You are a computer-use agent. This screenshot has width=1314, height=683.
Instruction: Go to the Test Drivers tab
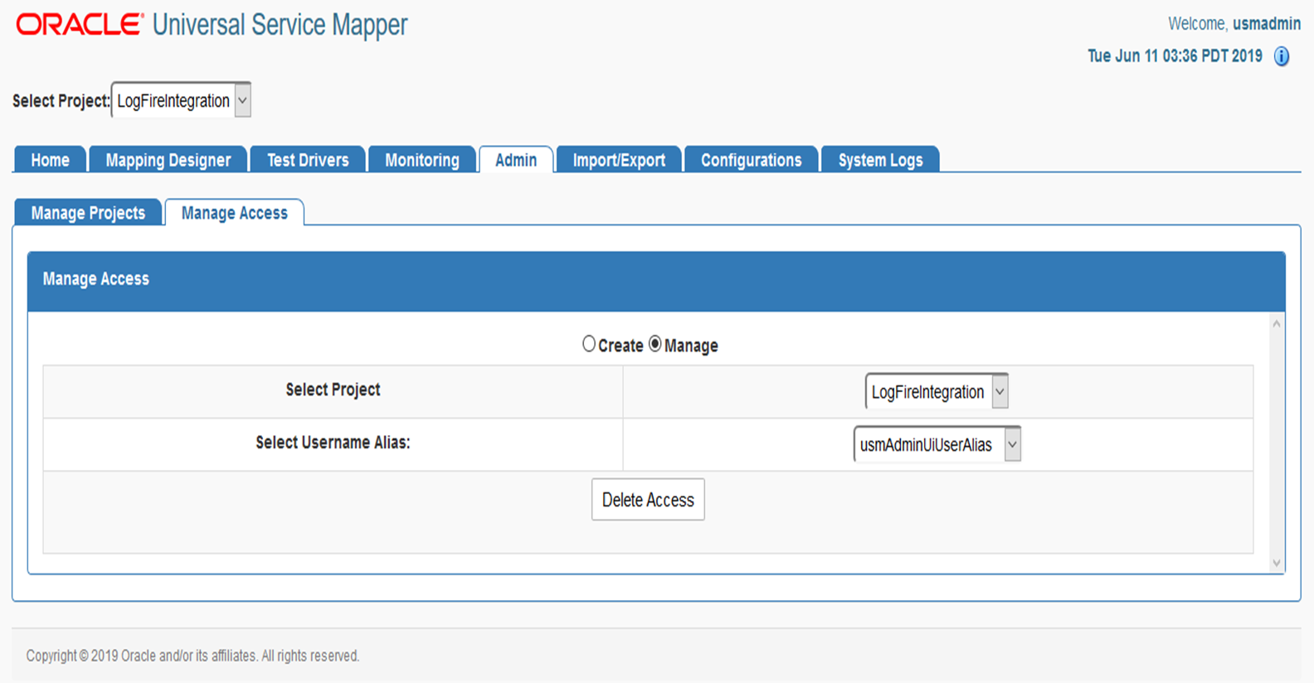(308, 160)
